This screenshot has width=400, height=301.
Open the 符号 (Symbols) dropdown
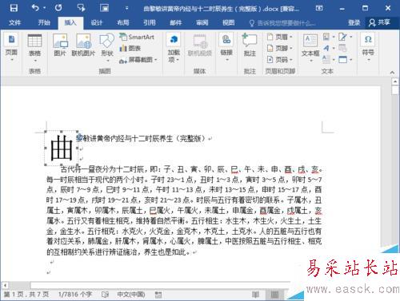(368, 47)
